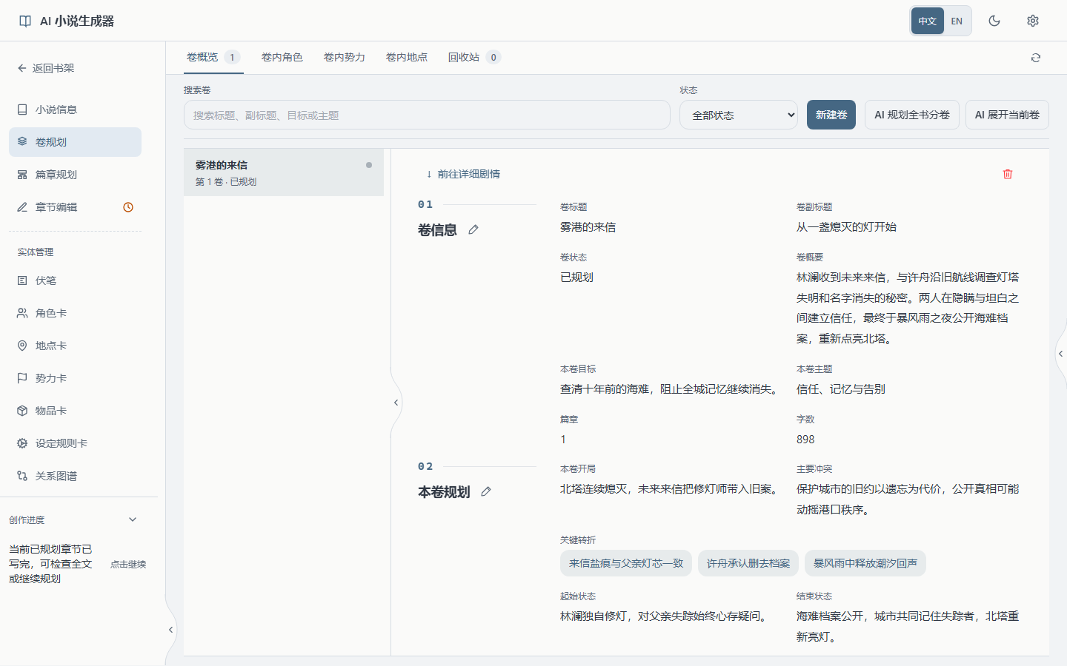
Task: Click the AI 展开当前卷 button
Action: 1007,115
